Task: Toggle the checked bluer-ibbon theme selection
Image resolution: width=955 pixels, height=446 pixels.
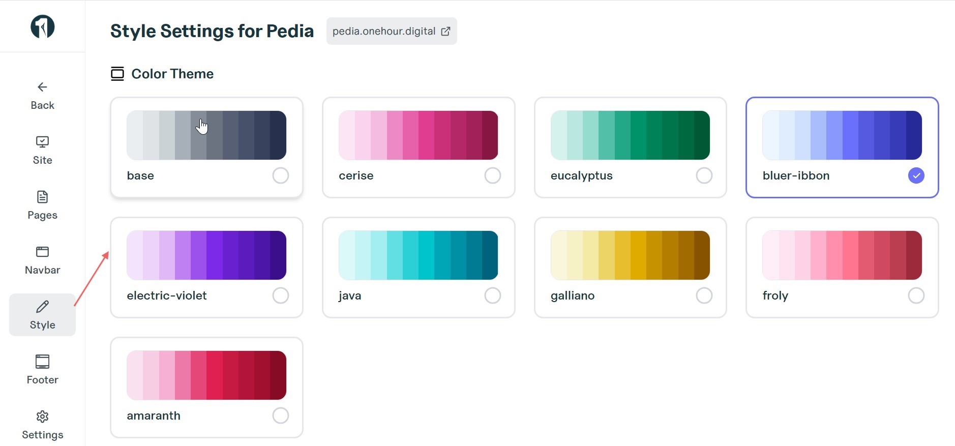Action: tap(915, 175)
